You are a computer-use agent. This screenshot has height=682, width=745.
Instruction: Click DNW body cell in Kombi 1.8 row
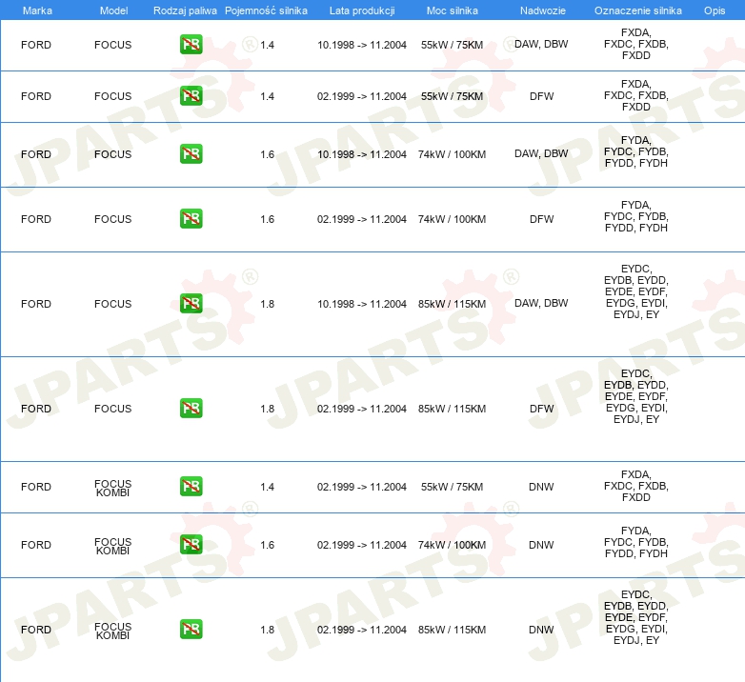[541, 630]
